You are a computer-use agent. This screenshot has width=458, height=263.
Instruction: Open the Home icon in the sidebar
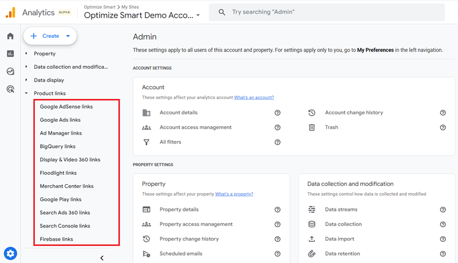10,36
